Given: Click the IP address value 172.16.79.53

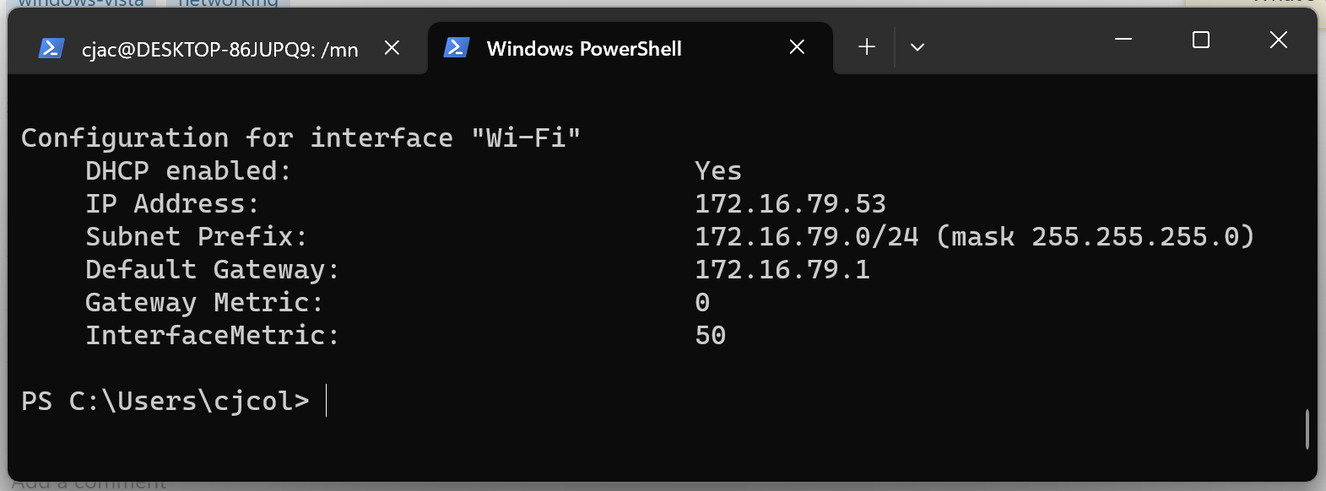Looking at the screenshot, I should point(790,204).
